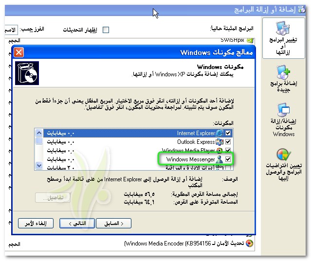Select the Windows Messenger row label

click(x=190, y=159)
